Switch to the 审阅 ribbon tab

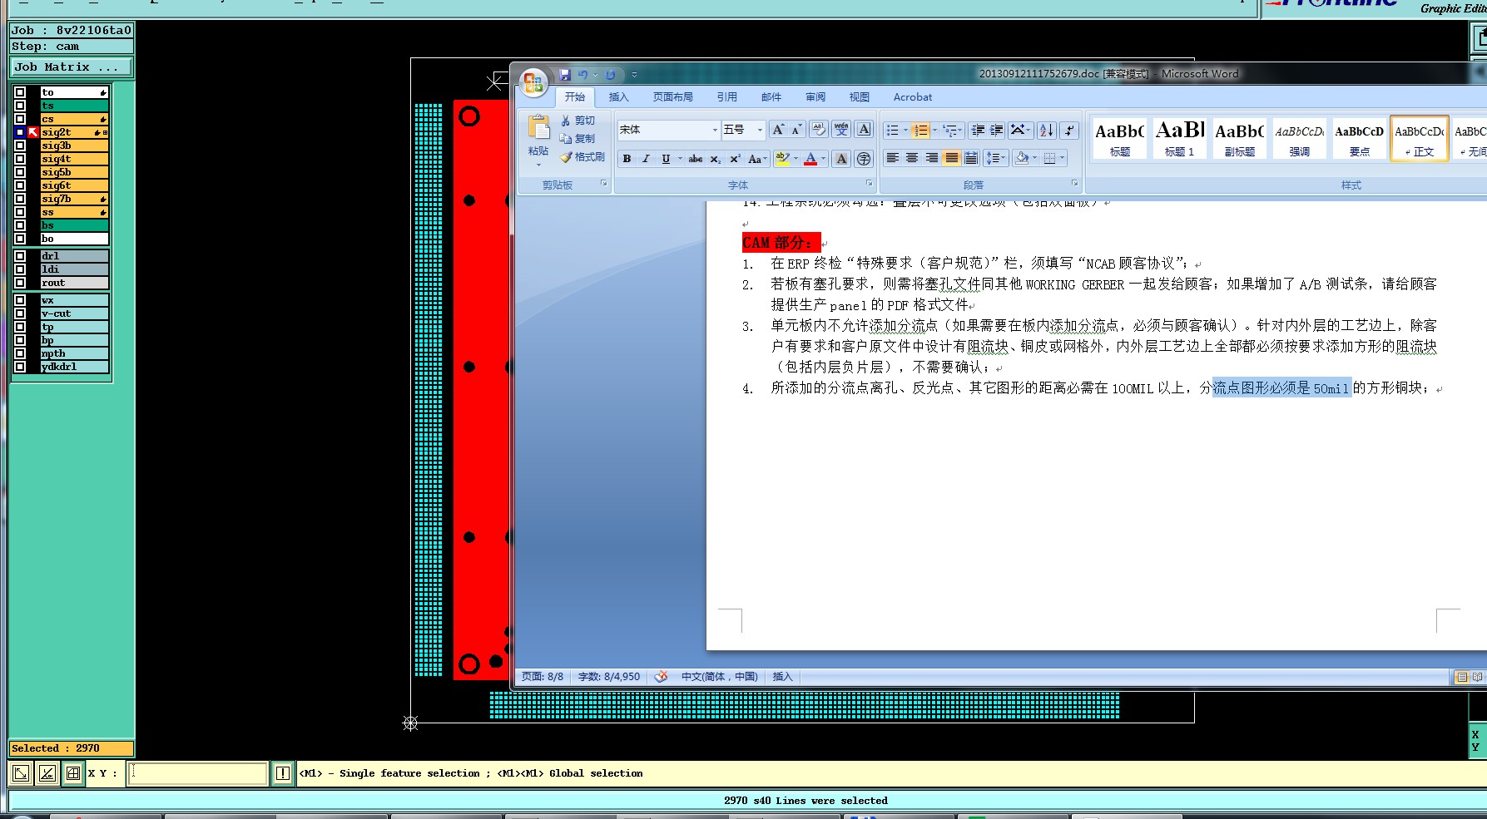tap(815, 97)
